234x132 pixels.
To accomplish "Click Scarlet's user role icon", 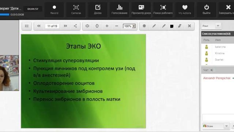I will point(207,60).
